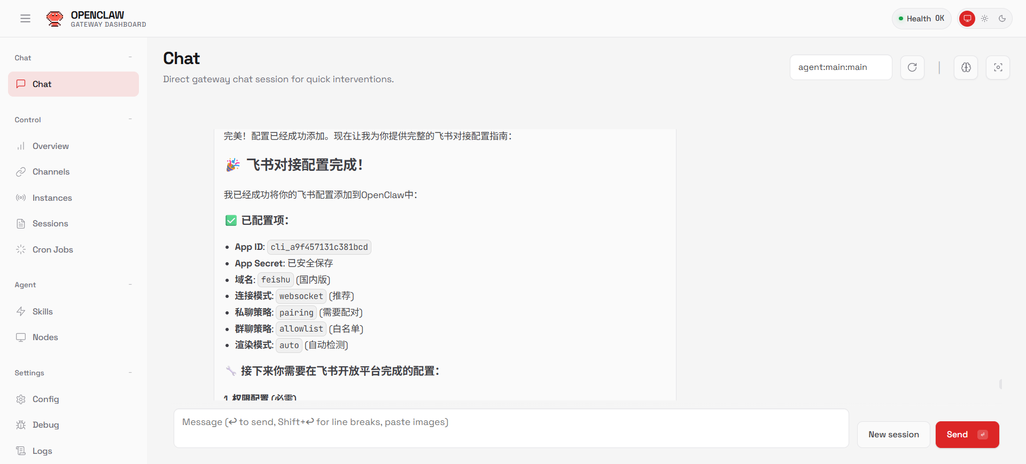1026x464 pixels.
Task: Click the Health OK status pill
Action: point(921,19)
